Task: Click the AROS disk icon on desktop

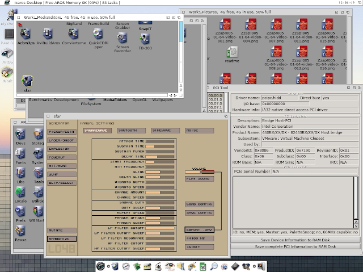Action: click(7, 53)
